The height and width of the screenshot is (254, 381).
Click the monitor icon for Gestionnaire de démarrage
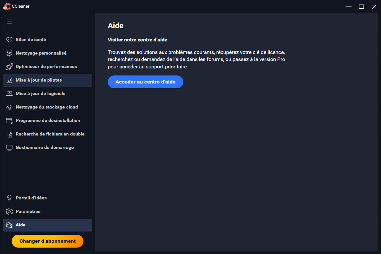click(9, 148)
